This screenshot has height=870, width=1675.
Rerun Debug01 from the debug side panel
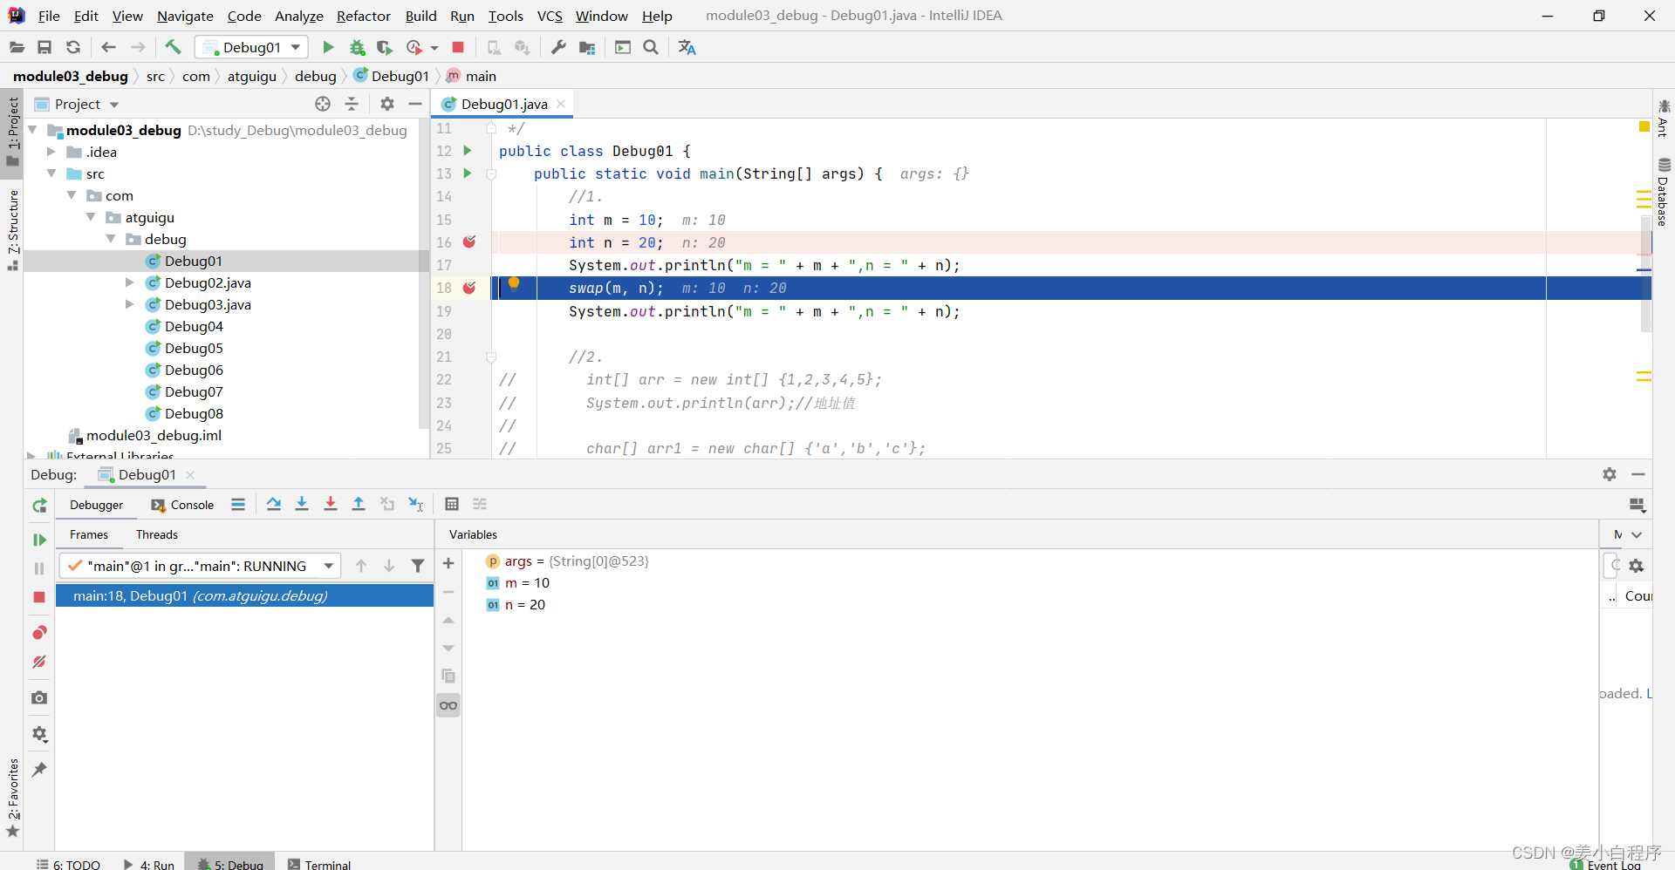tap(39, 506)
